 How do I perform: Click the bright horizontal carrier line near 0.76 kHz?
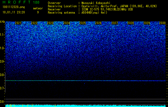(x=85, y=81)
